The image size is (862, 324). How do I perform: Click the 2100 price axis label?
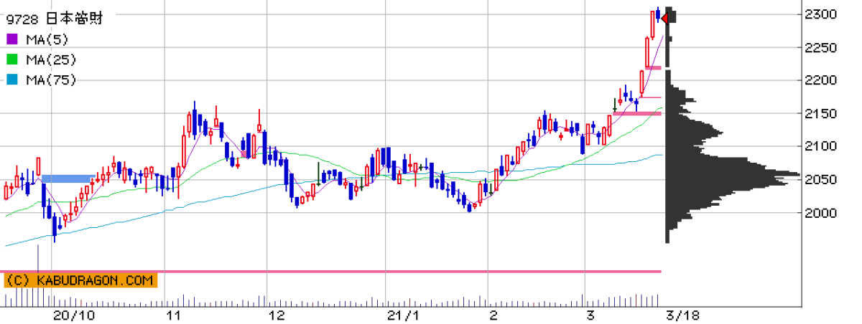[x=822, y=146]
